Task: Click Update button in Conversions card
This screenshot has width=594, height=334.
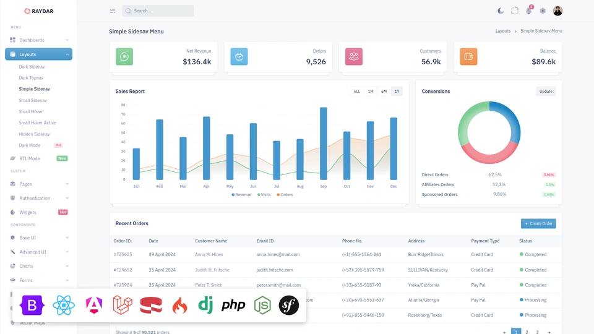Action: coord(546,92)
